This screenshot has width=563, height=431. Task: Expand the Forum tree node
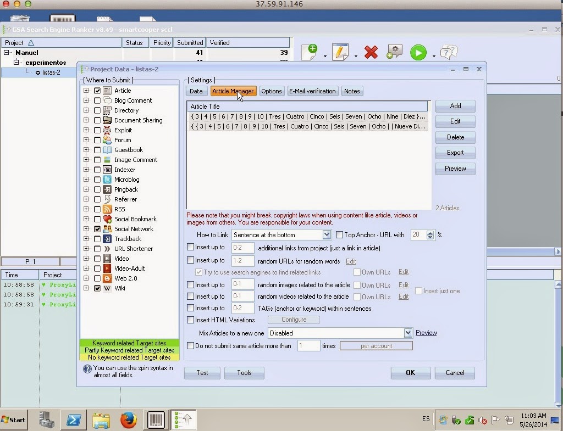(x=86, y=140)
